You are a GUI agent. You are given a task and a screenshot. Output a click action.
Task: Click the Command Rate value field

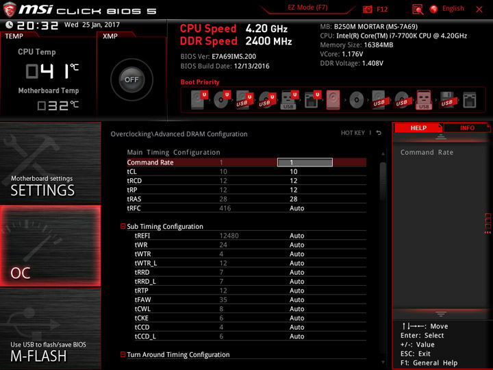click(305, 162)
